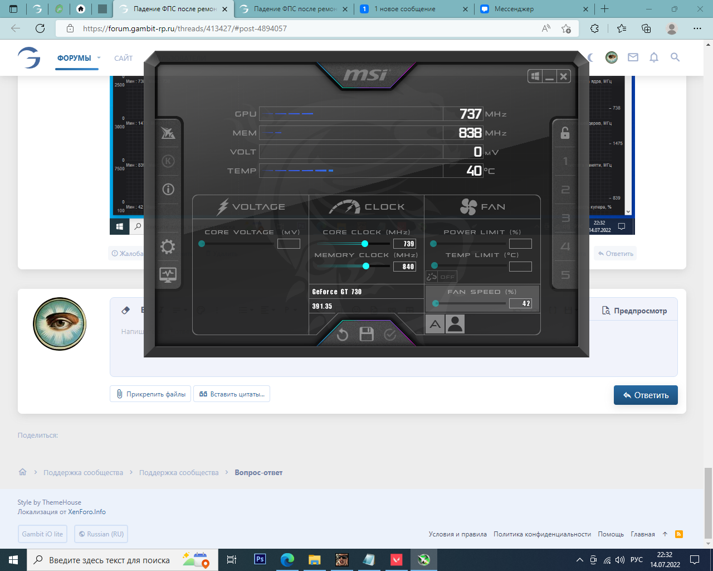Open the ФОРУМЫ menu on the forum
This screenshot has height=571, width=713.
pyautogui.click(x=74, y=58)
